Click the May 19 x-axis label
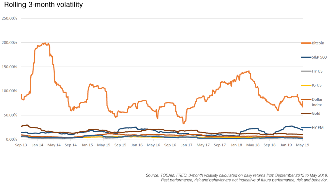 click(x=302, y=145)
